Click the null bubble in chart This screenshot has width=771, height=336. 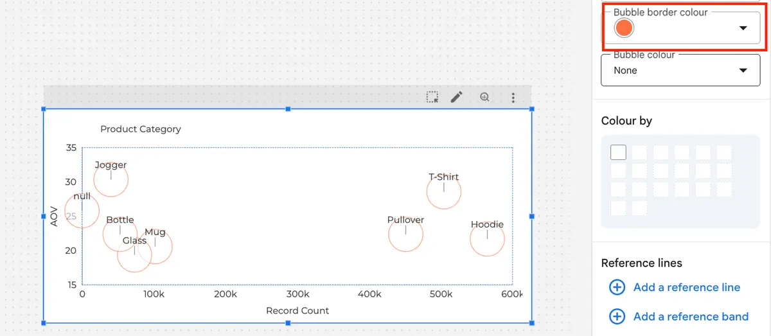pyautogui.click(x=82, y=211)
